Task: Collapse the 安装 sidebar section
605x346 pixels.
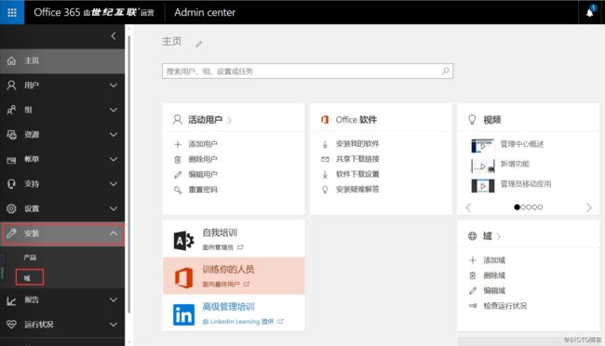Action: (63, 233)
